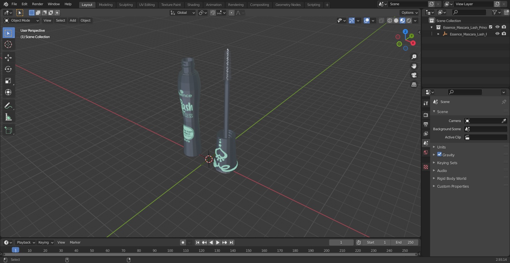Open the Output properties tab
Screen dimensions: 510x263
[x=426, y=124]
